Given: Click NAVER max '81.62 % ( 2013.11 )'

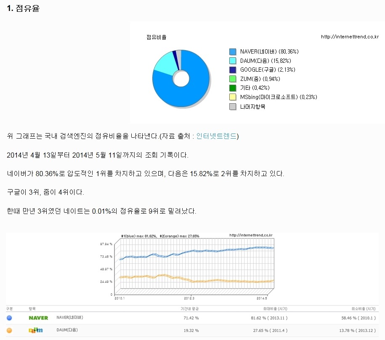Looking at the screenshot, I should tap(269, 318).
